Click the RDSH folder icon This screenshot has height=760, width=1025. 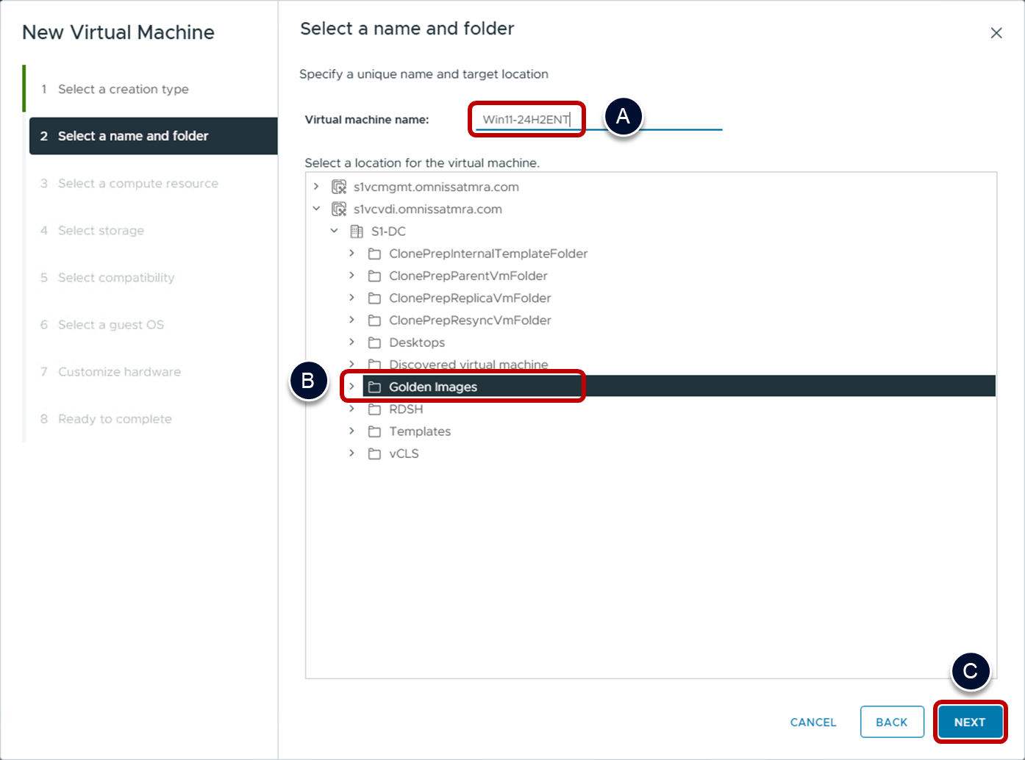tap(374, 409)
